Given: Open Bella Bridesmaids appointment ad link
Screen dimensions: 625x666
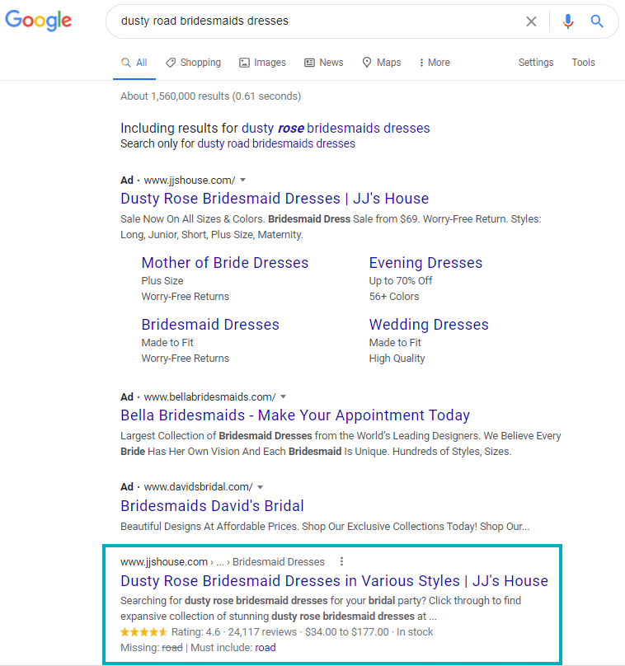Looking at the screenshot, I should click(x=295, y=415).
